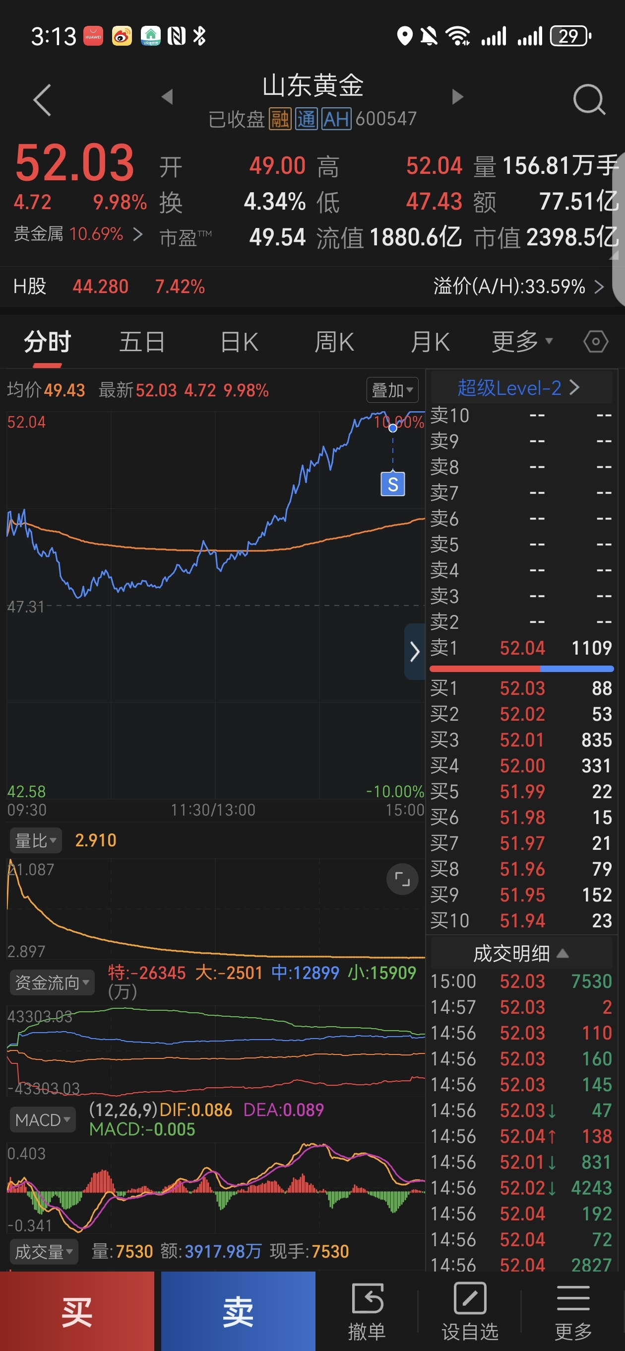Open 贵金属 10.69% sector link
Screen dimensions: 625x1351
(x=78, y=234)
